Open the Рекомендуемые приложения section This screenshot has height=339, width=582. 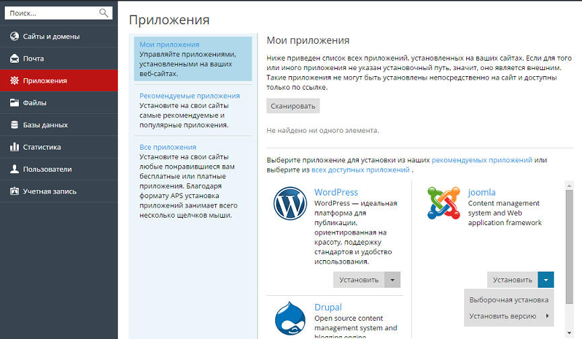190,96
